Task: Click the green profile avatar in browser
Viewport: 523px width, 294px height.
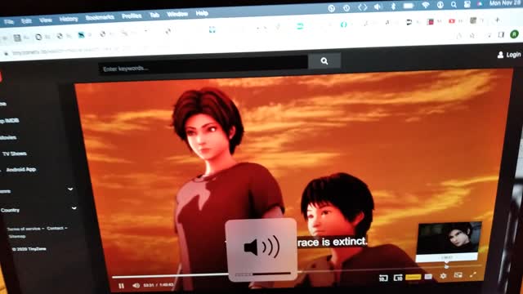Action: 514,34
